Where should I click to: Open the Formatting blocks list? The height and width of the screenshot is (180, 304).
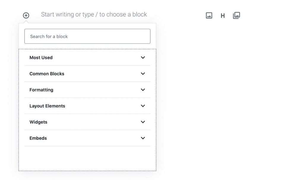pos(143,90)
